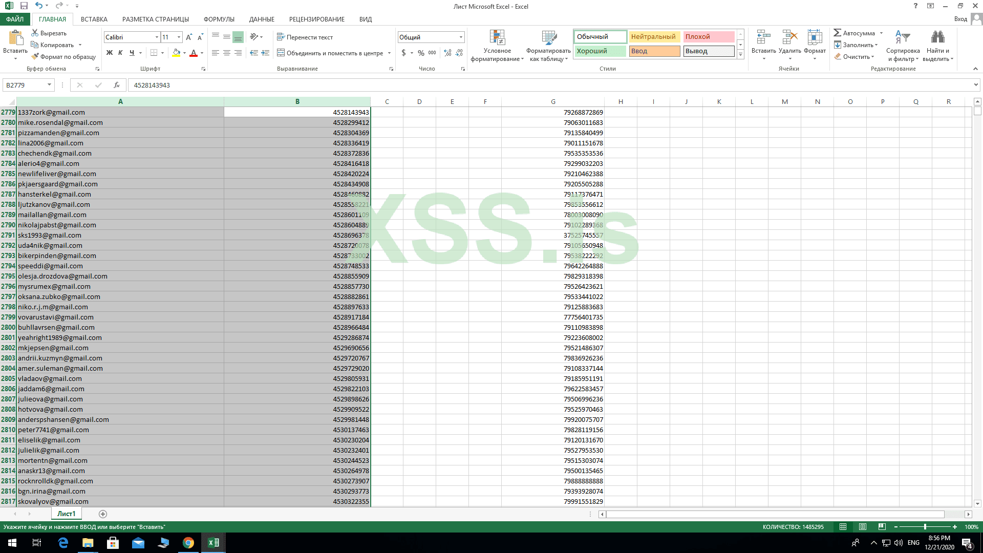Expand the Calibri font name dropdown
983x553 pixels.
[x=157, y=37]
